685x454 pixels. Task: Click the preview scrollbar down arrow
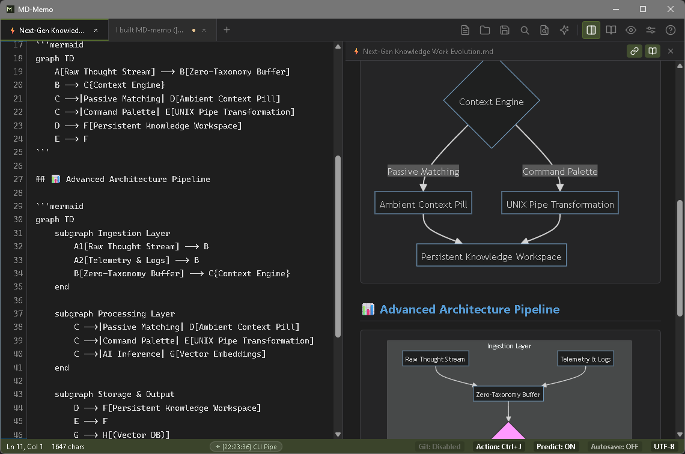point(680,434)
